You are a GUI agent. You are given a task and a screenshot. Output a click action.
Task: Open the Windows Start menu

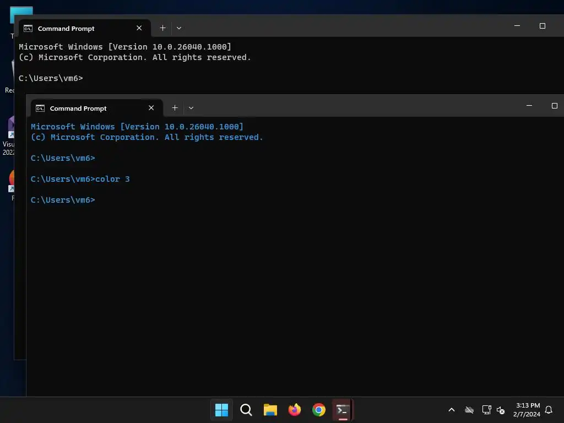(221, 410)
